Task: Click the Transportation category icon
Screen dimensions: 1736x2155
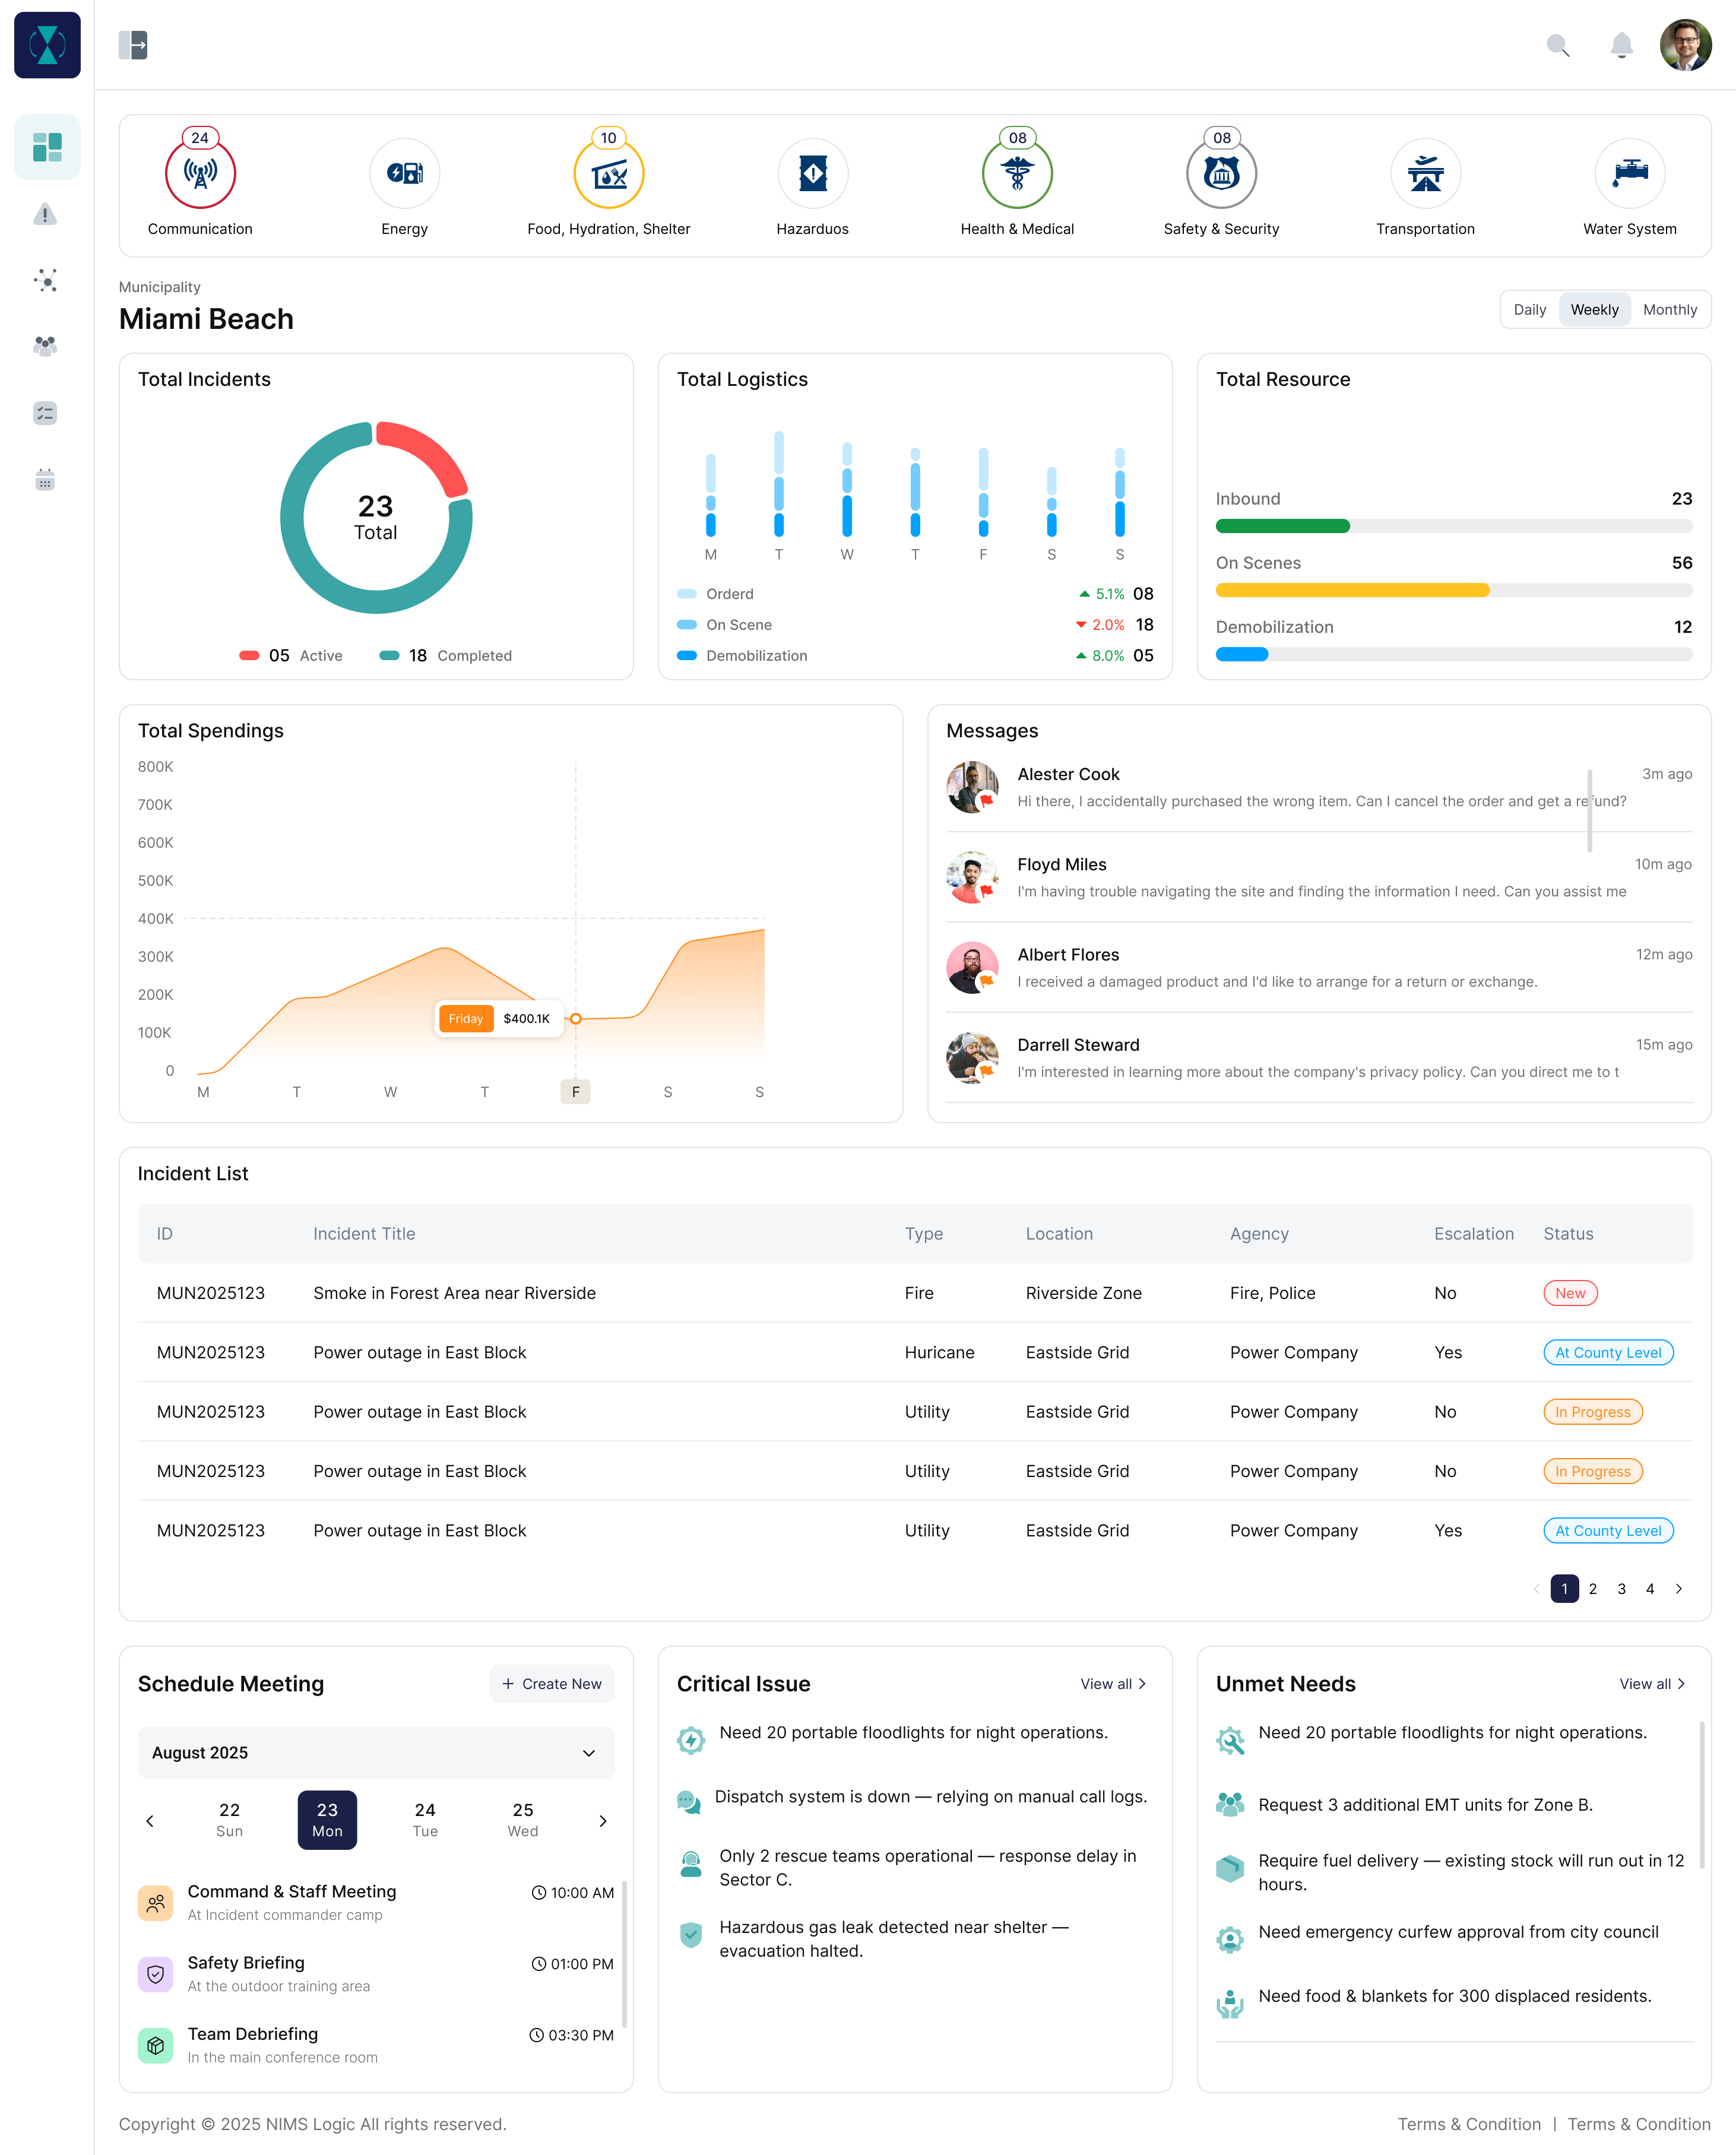Action: (x=1426, y=173)
